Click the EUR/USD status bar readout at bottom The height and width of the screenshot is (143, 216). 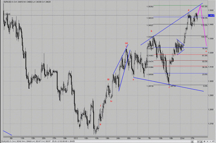tap(38, 141)
